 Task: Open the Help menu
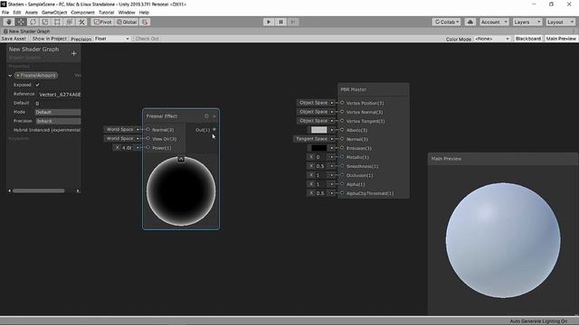pyautogui.click(x=144, y=12)
